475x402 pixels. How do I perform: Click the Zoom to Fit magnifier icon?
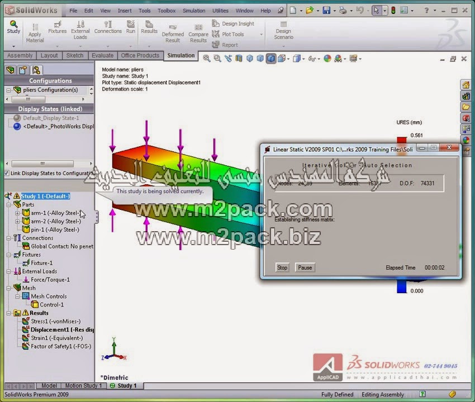point(207,59)
